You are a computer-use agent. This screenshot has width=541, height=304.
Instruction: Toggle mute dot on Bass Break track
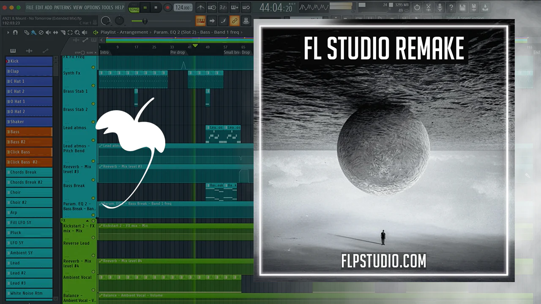[93, 198]
